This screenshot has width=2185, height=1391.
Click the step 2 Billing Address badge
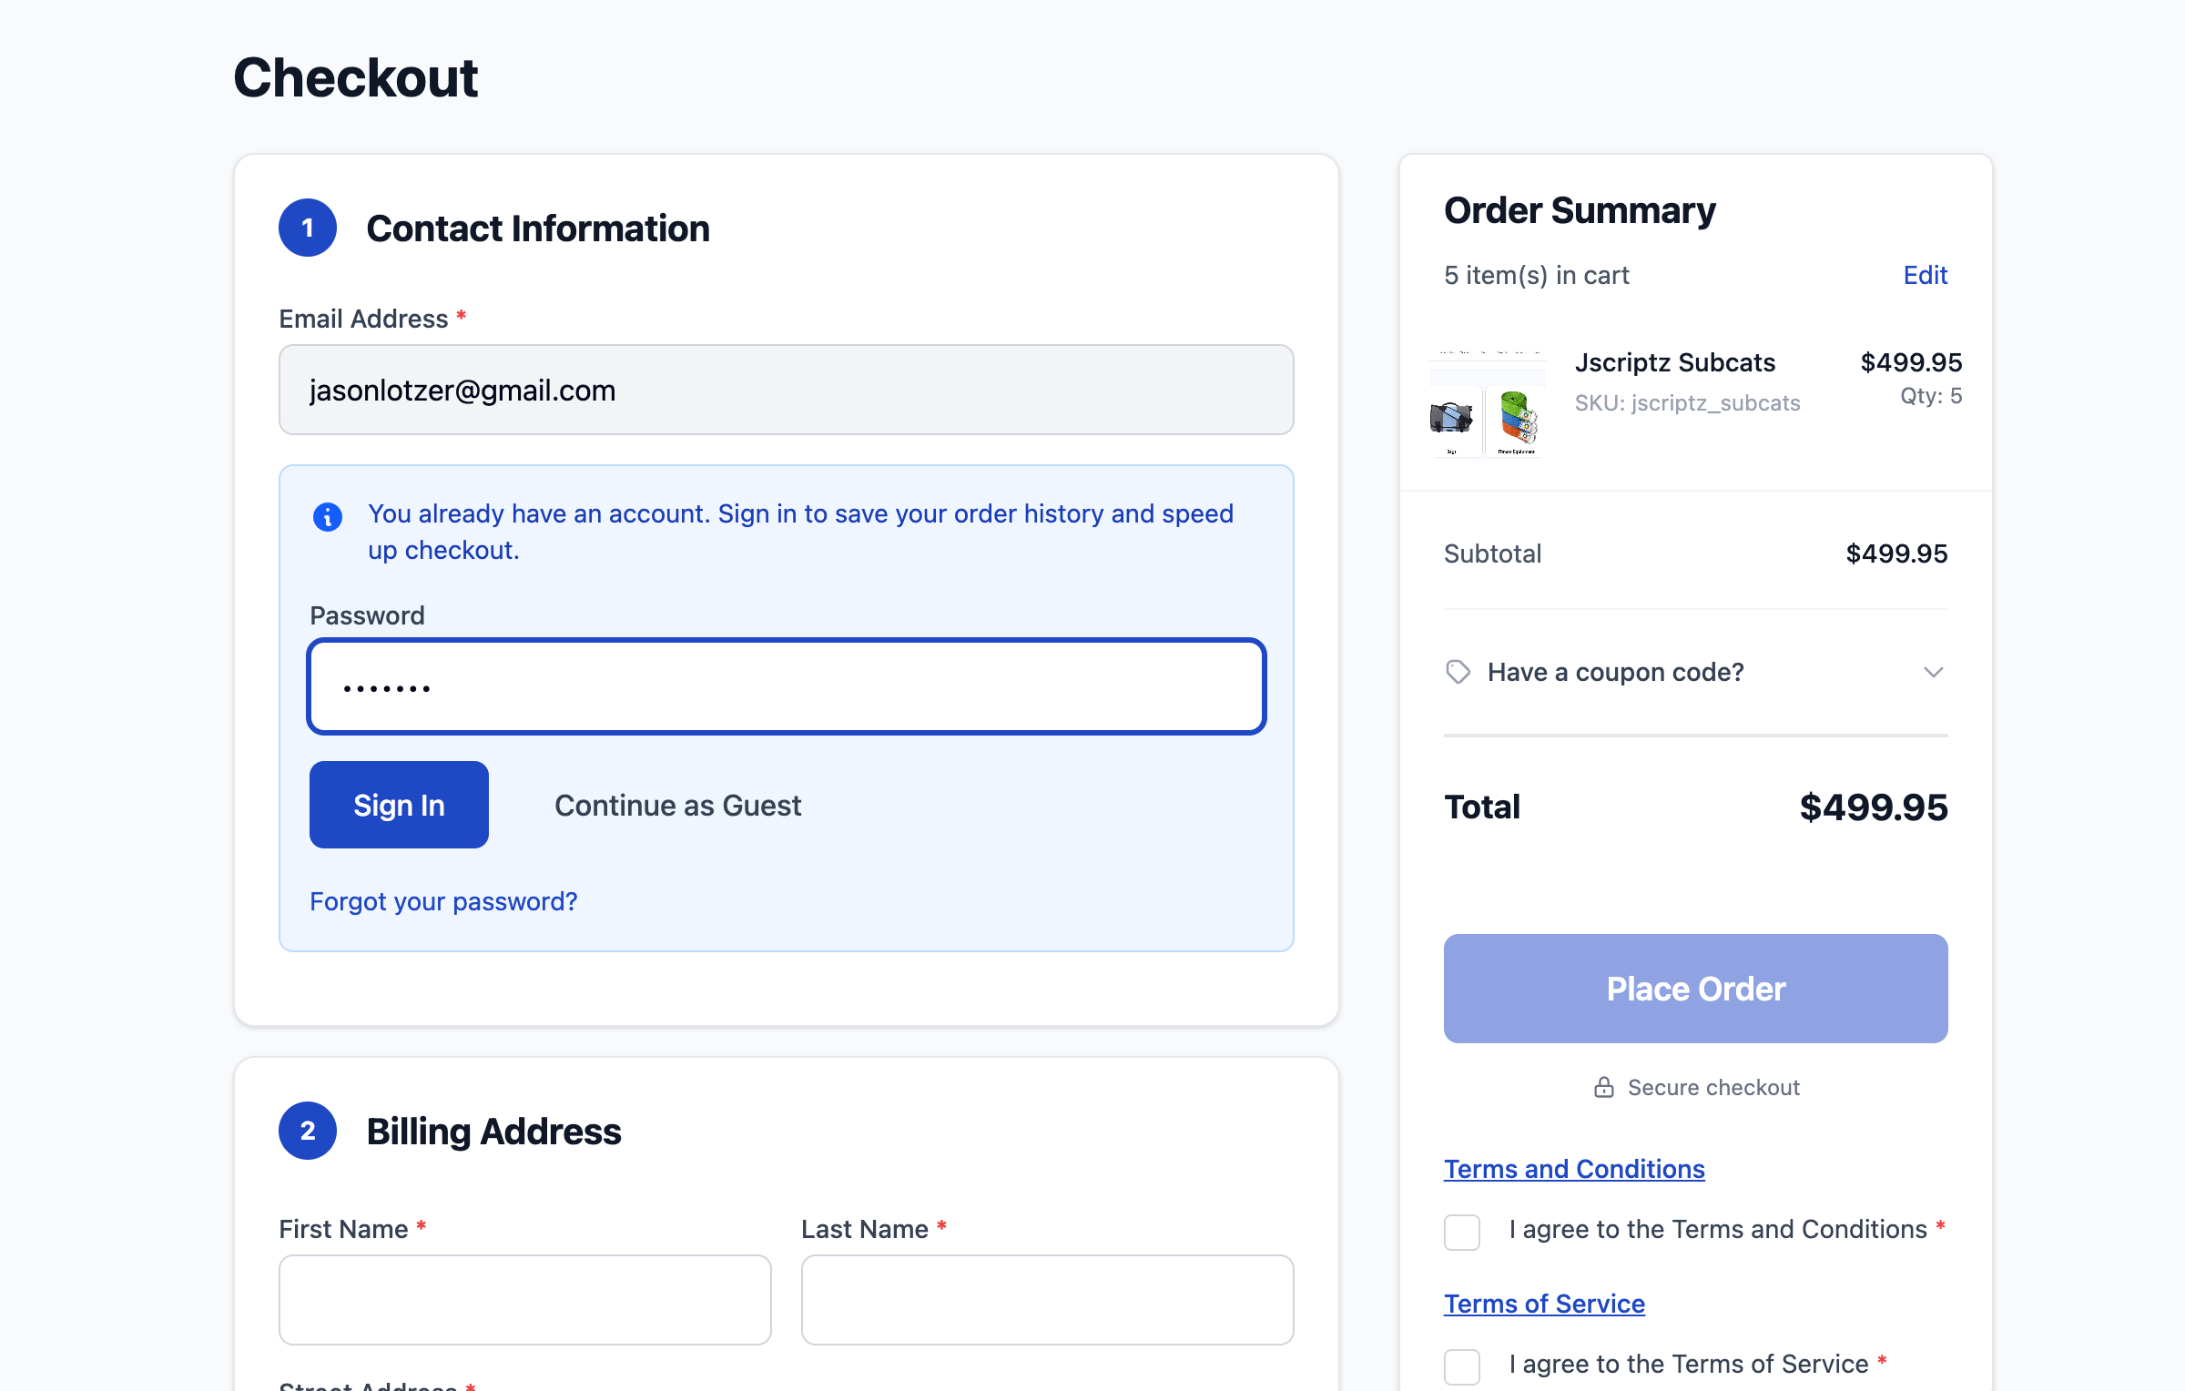pyautogui.click(x=308, y=1131)
